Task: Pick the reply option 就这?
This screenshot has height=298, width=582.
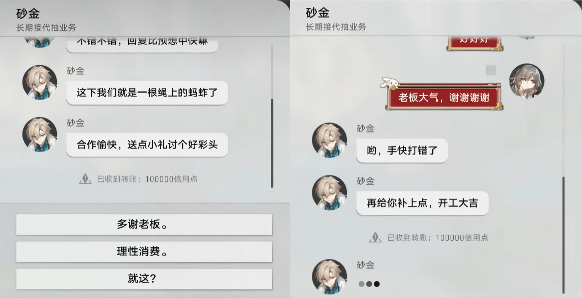Action: point(144,279)
